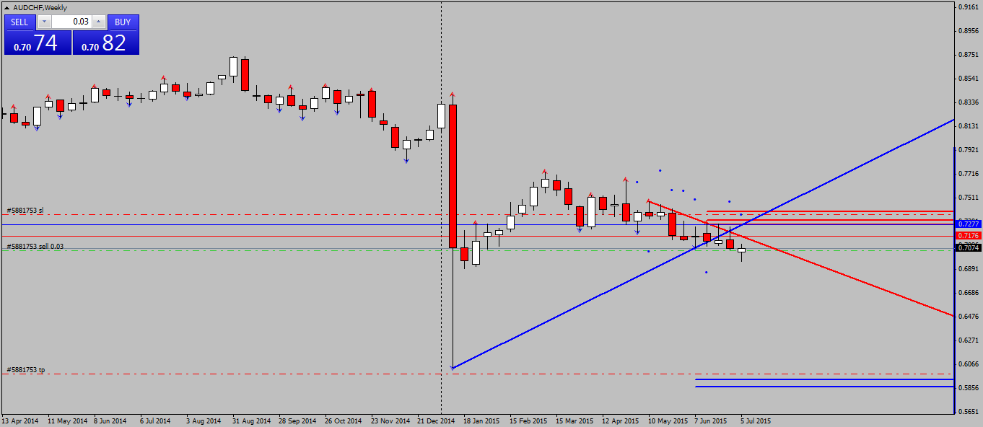Click the 3 Aug 2014 date label
Screen dimensions: 983x427
tap(204, 421)
